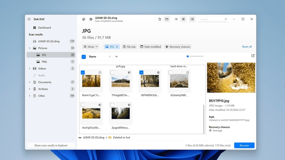Click LEXAR SD (D).dmg in breadcrumb

(x=94, y=138)
